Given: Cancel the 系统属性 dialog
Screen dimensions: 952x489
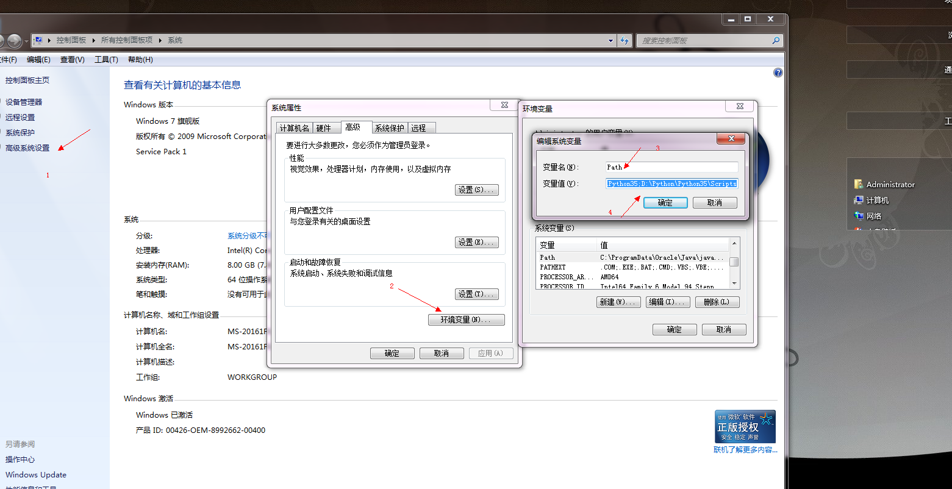Looking at the screenshot, I should (442, 353).
